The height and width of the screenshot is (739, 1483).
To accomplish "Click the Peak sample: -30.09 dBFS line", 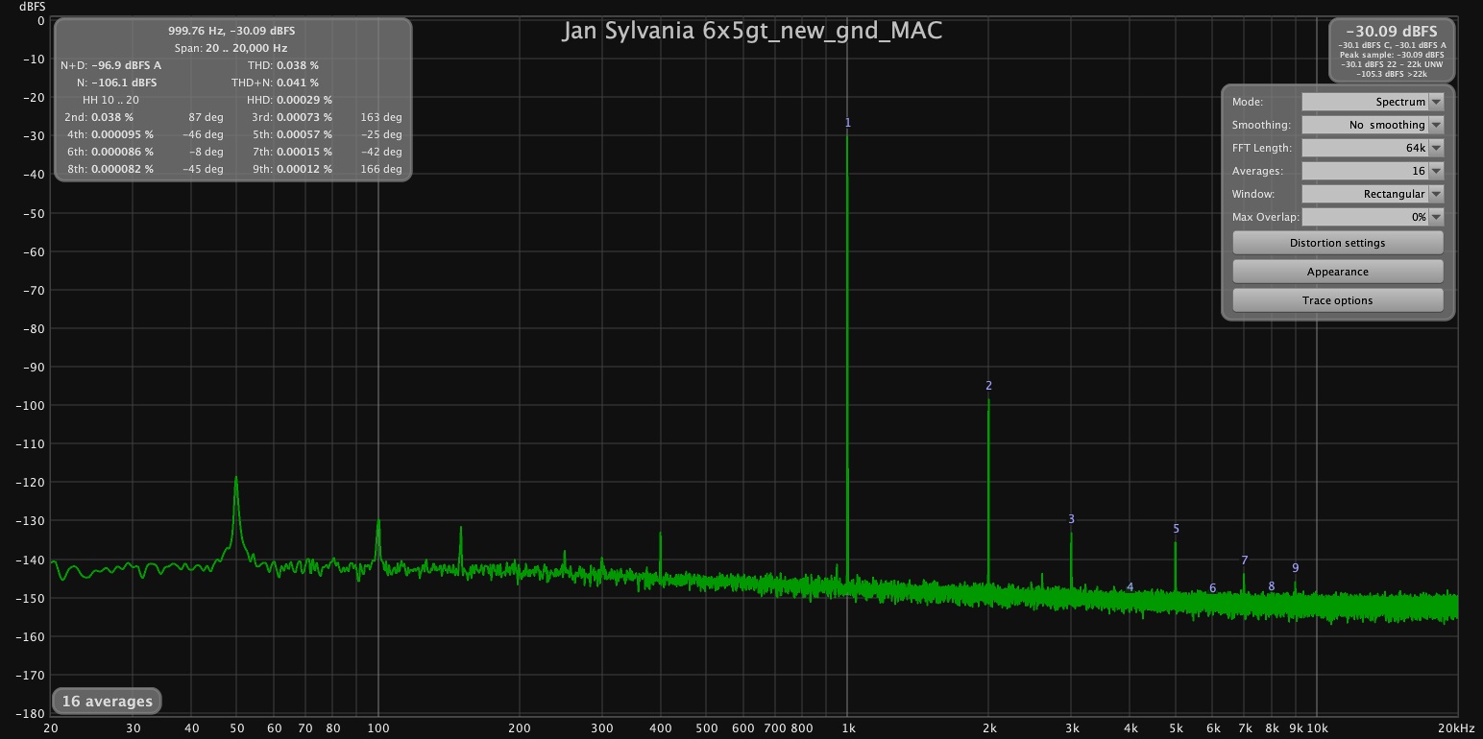I will 1392,55.
